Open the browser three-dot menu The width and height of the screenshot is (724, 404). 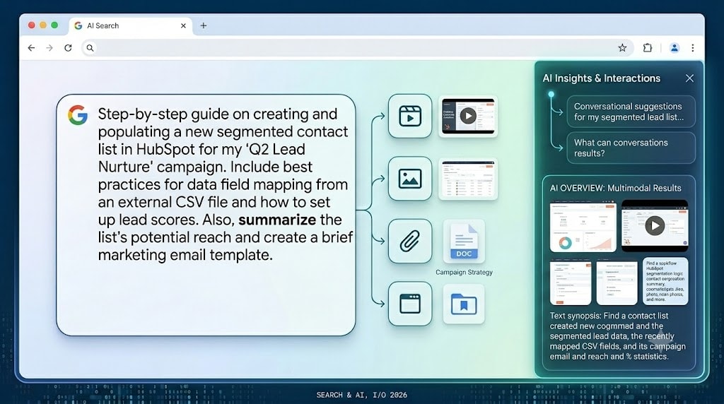pyautogui.click(x=693, y=48)
